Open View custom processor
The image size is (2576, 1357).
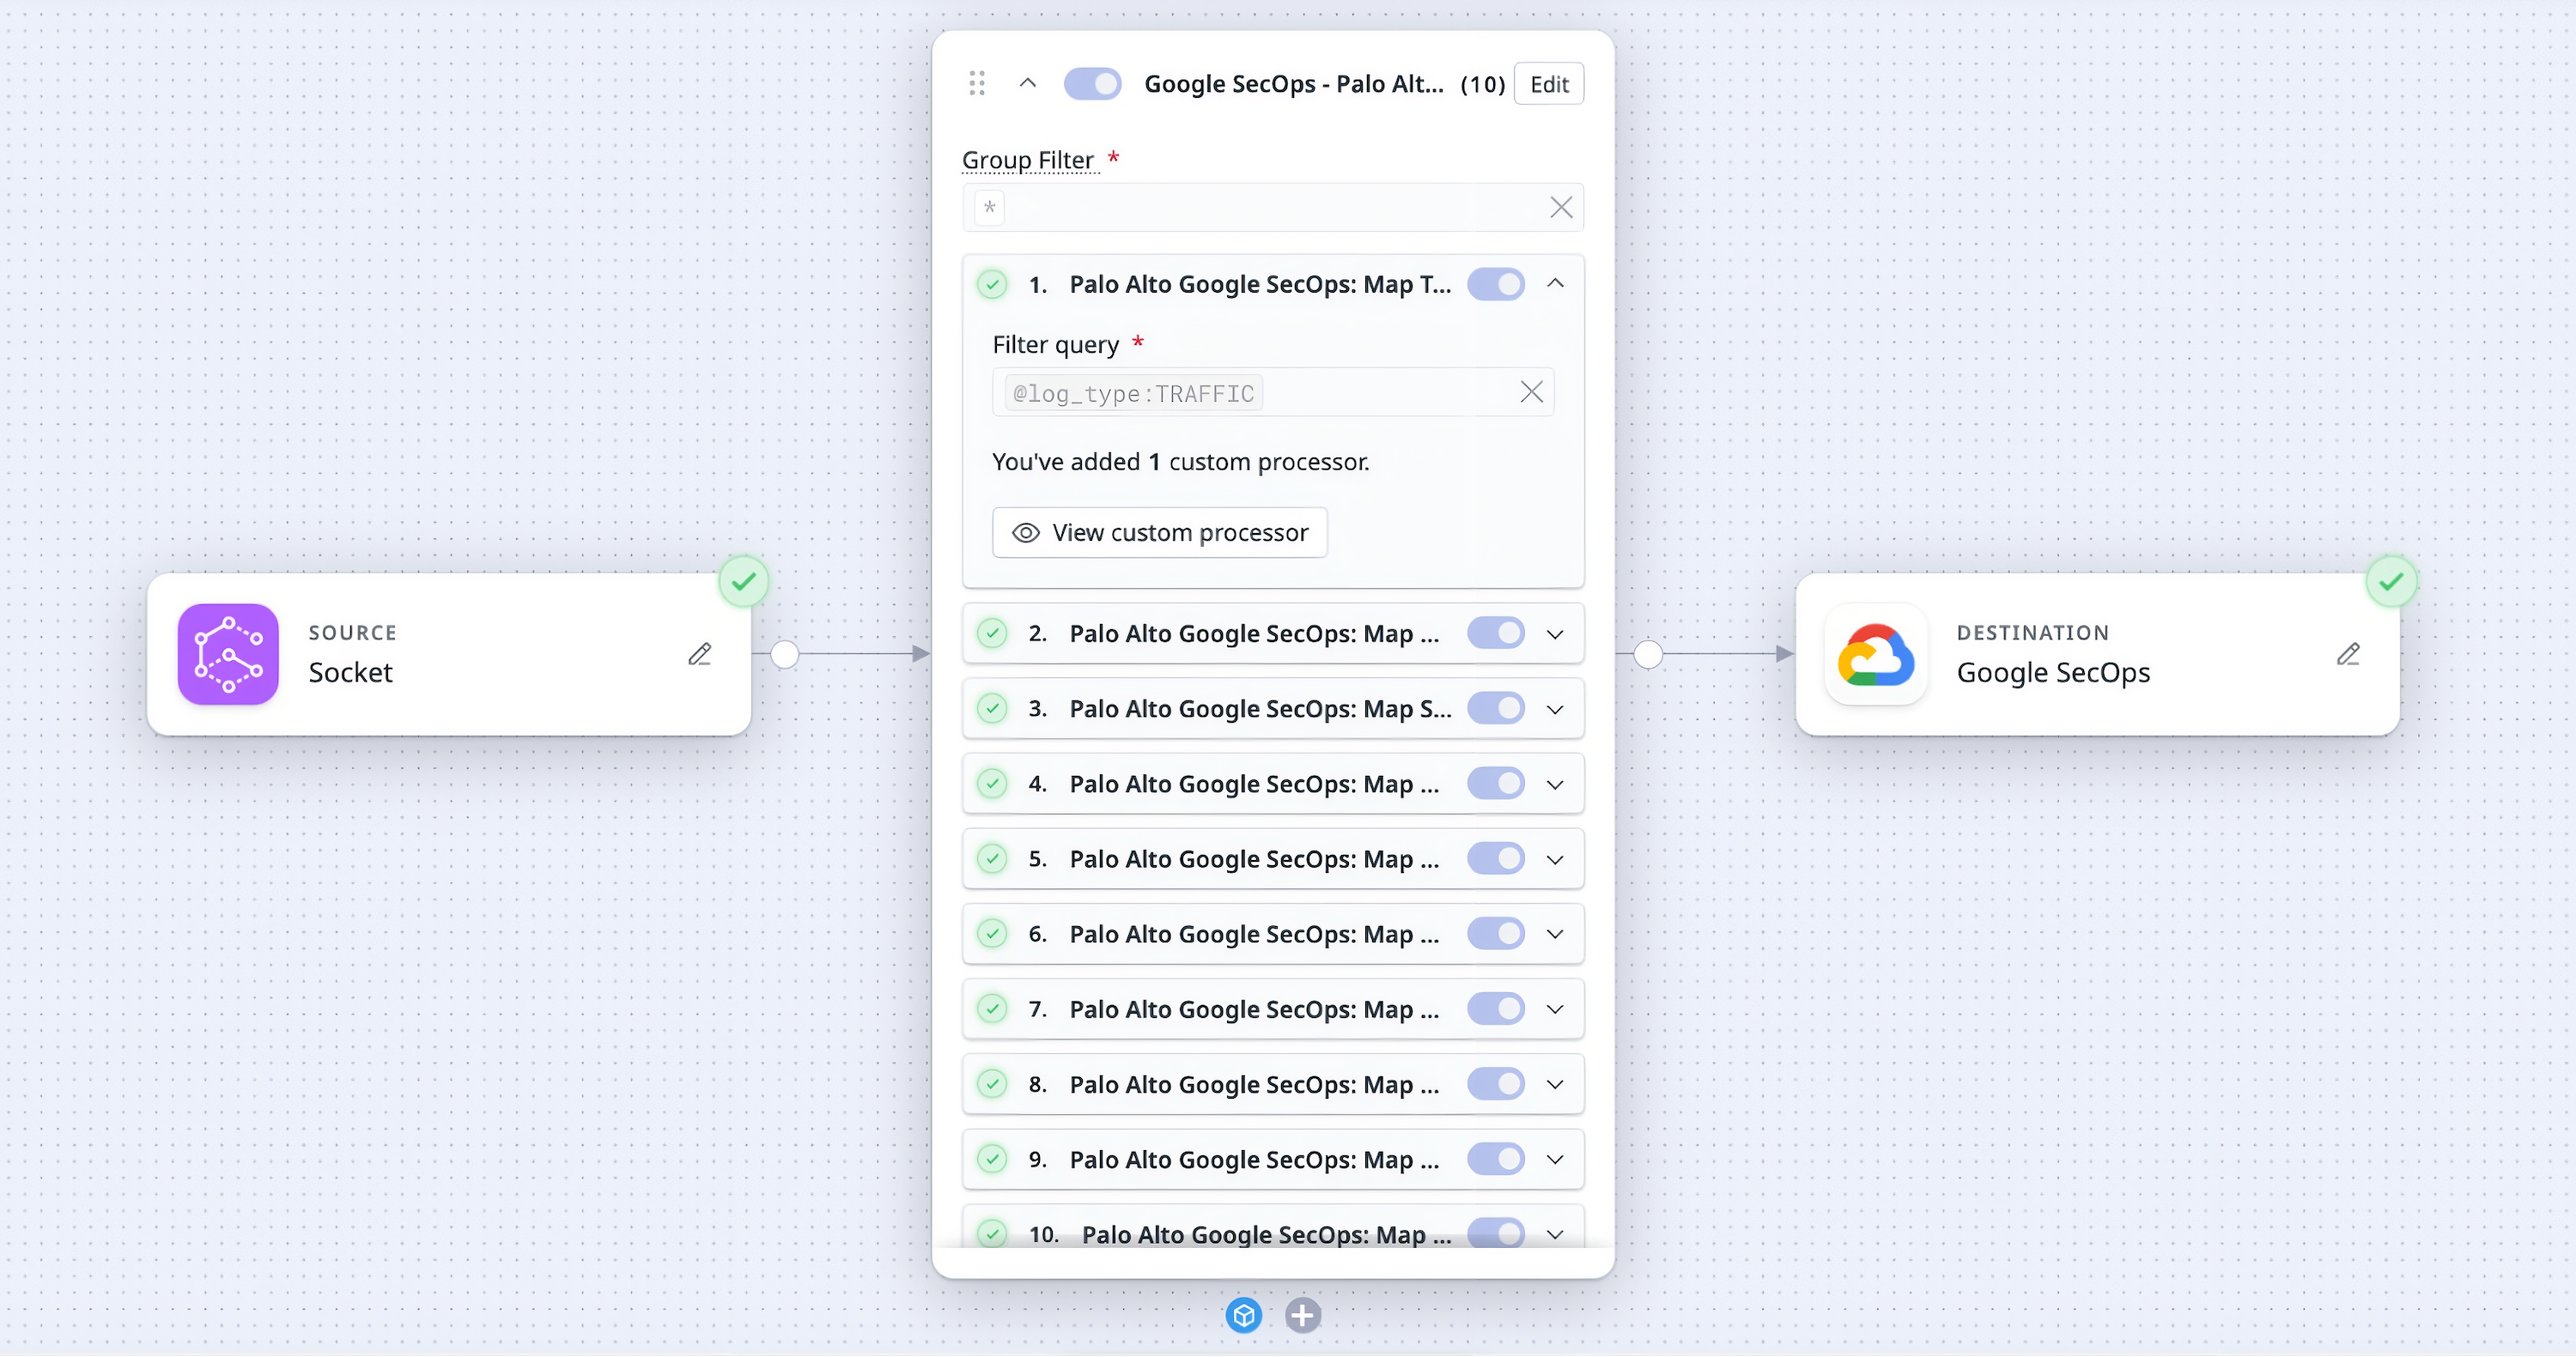[1160, 533]
